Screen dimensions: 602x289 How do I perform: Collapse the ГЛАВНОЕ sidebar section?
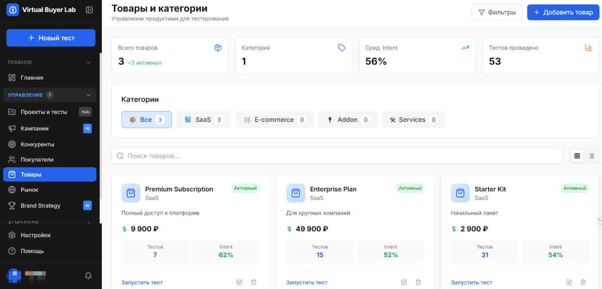pyautogui.click(x=88, y=63)
